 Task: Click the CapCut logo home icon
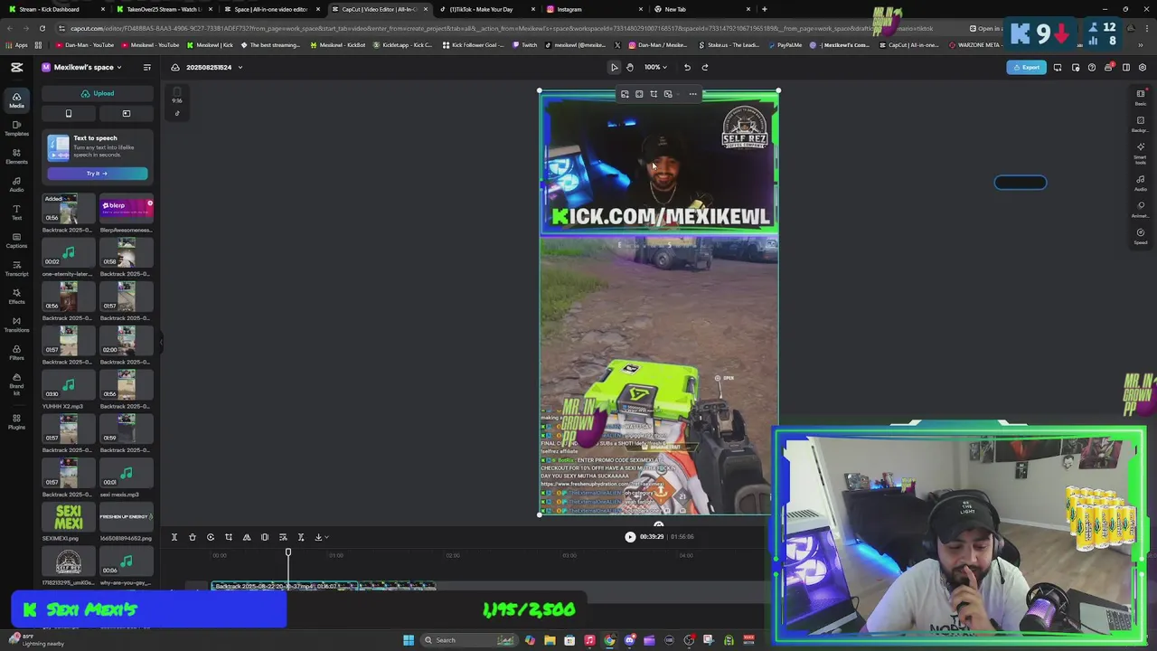pyautogui.click(x=16, y=67)
